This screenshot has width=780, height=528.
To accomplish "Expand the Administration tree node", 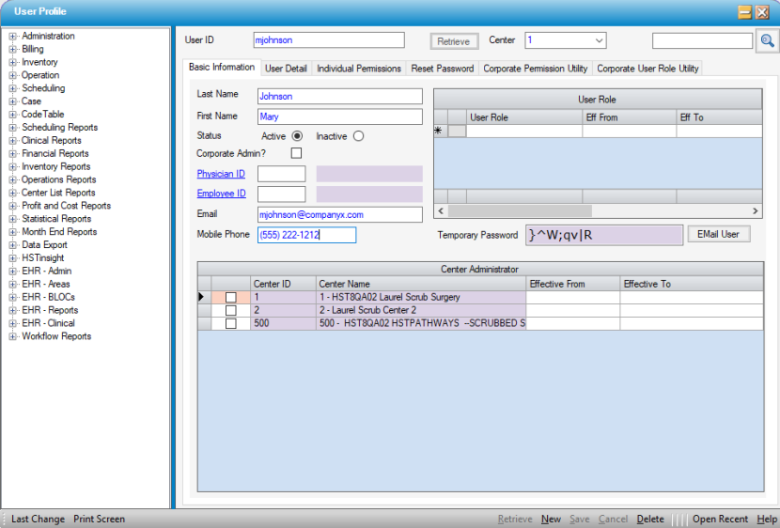I will pyautogui.click(x=13, y=37).
